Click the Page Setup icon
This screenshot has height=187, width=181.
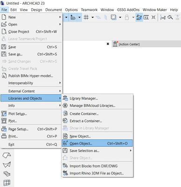[4, 129]
